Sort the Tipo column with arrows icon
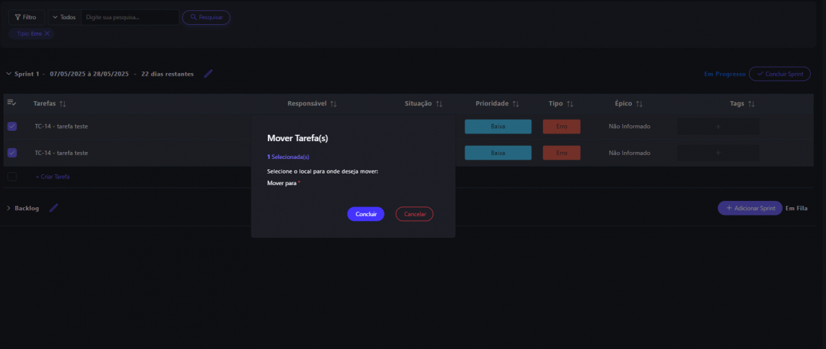This screenshot has height=349, width=826. (570, 104)
